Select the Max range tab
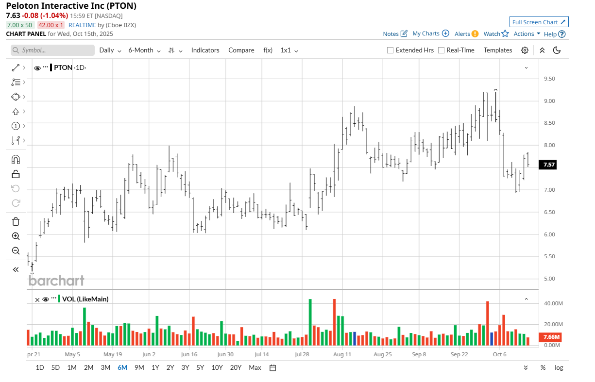 255,367
